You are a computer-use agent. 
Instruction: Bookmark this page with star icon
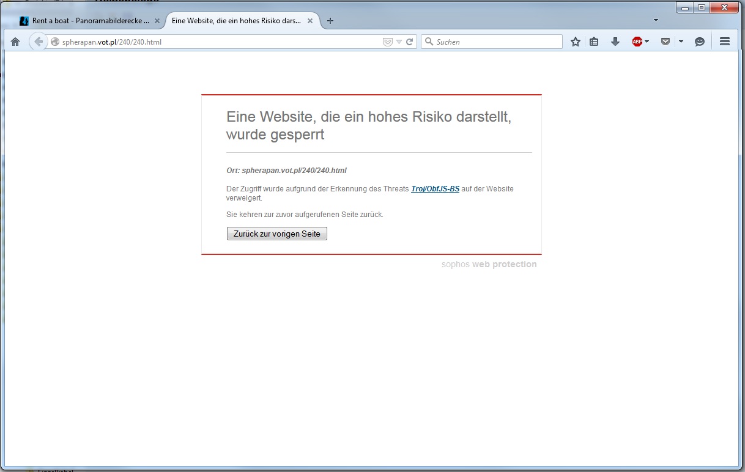575,42
